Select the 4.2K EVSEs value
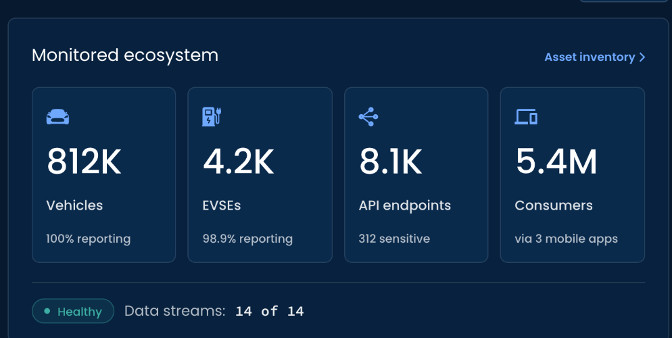The image size is (672, 338). point(238,162)
